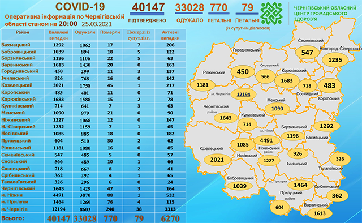Click the green ornamental health center logo

[x=271, y=14]
